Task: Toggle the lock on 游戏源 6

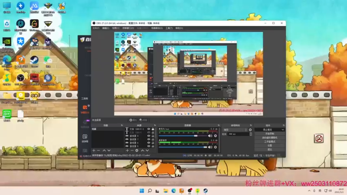Action: click(x=153, y=143)
